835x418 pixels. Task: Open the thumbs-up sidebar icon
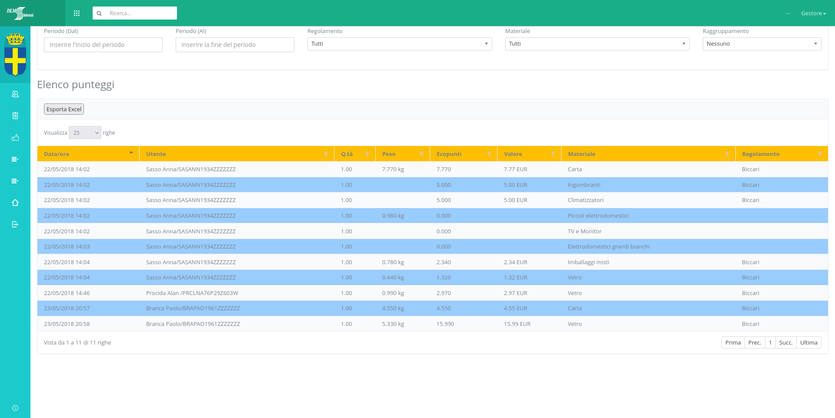pos(15,138)
